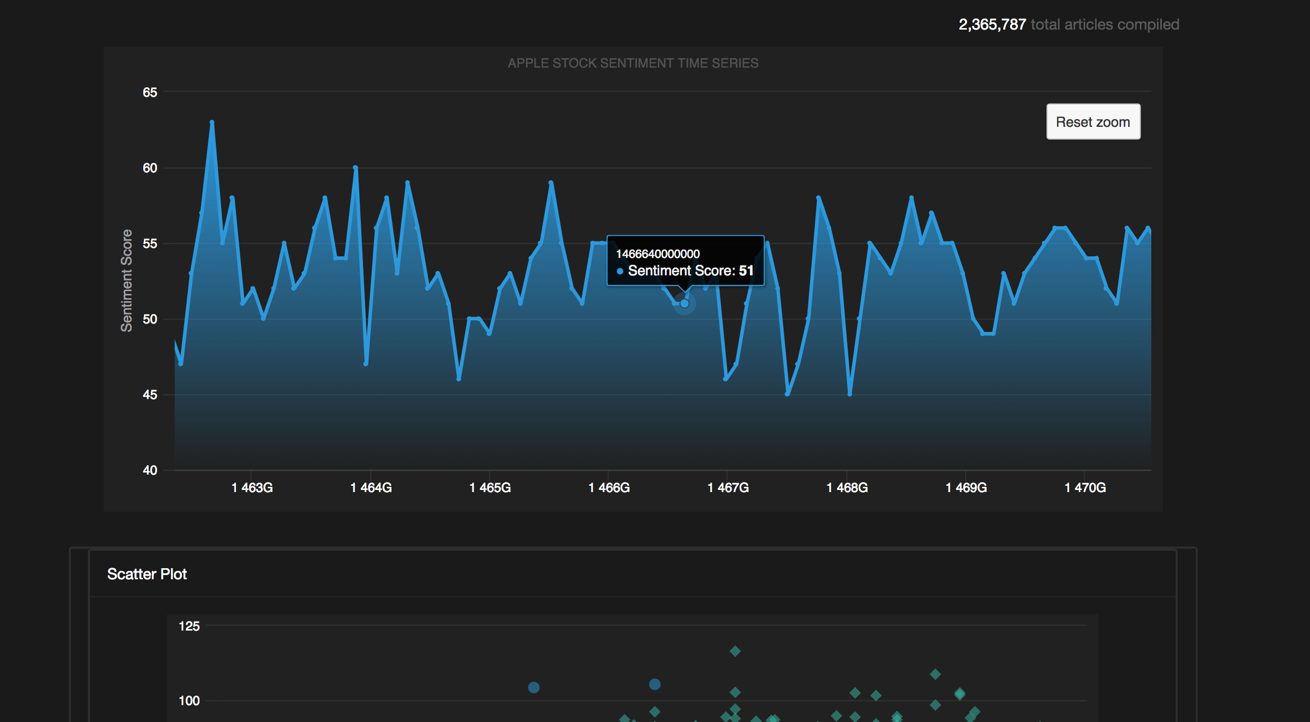Click the 1 467G x-axis label

tap(728, 487)
